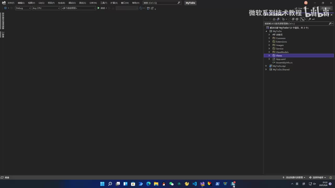Click the green 启动 start button

[101, 8]
